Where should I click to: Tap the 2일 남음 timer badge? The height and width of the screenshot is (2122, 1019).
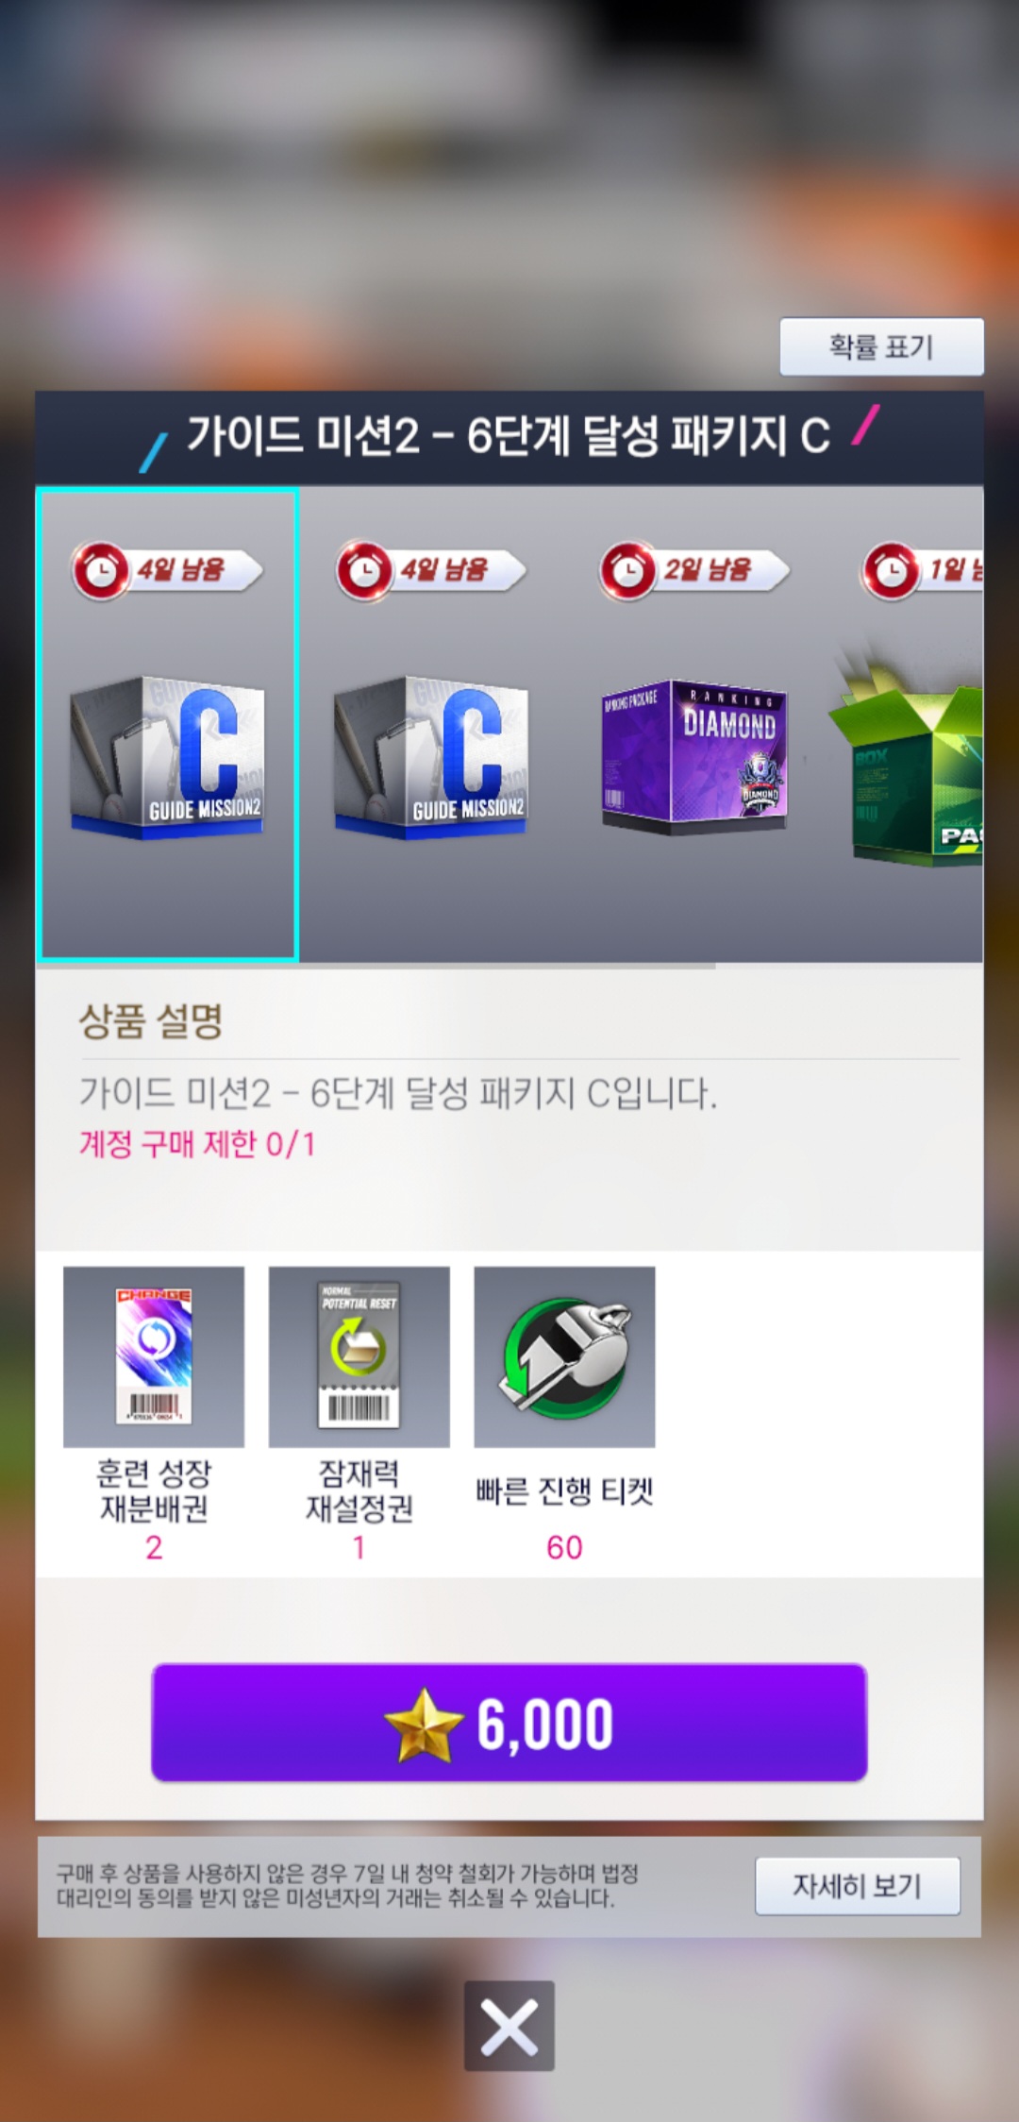click(694, 570)
